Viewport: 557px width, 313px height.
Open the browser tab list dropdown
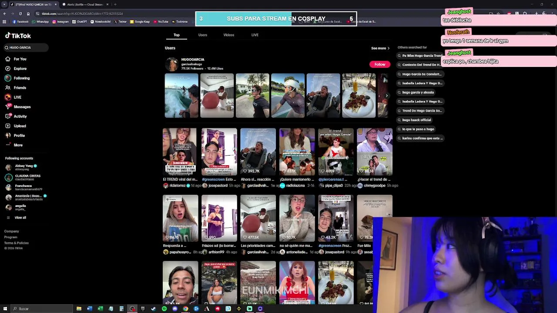coord(4,4)
